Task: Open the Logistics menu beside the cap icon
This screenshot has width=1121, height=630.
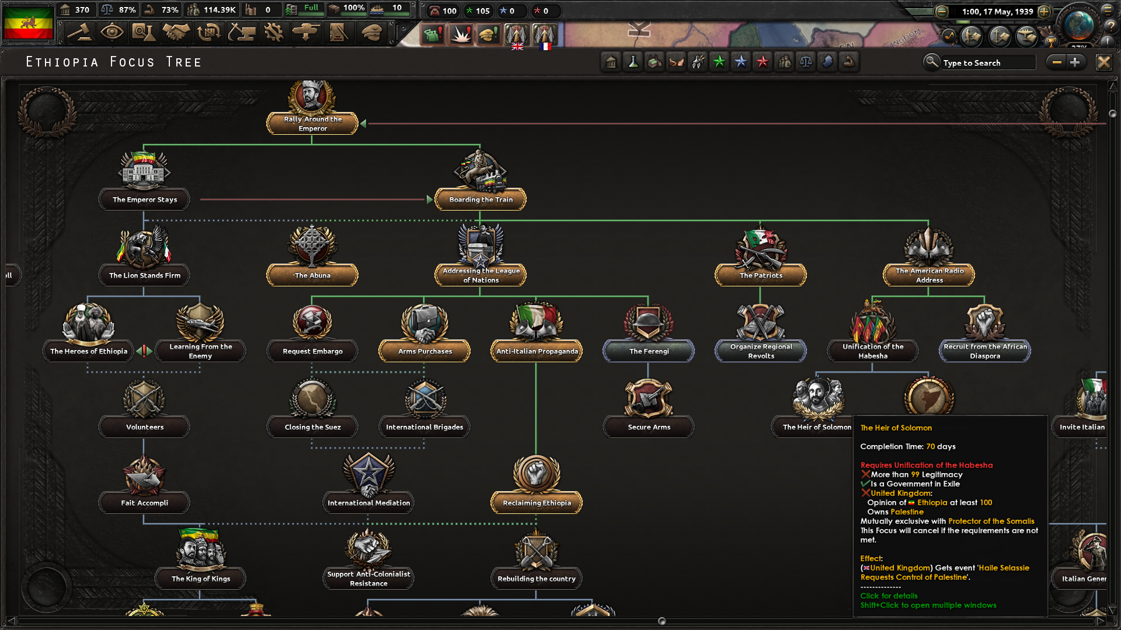Action: [x=338, y=33]
